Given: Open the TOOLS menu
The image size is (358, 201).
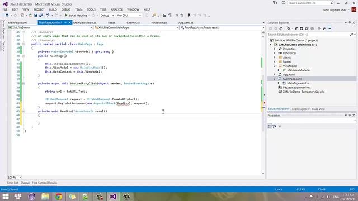Looking at the screenshot, I should pos(91,9).
